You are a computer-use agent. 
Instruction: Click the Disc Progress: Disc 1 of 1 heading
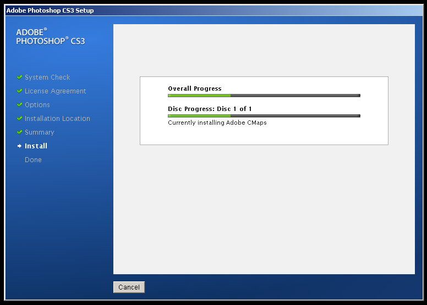pos(210,109)
